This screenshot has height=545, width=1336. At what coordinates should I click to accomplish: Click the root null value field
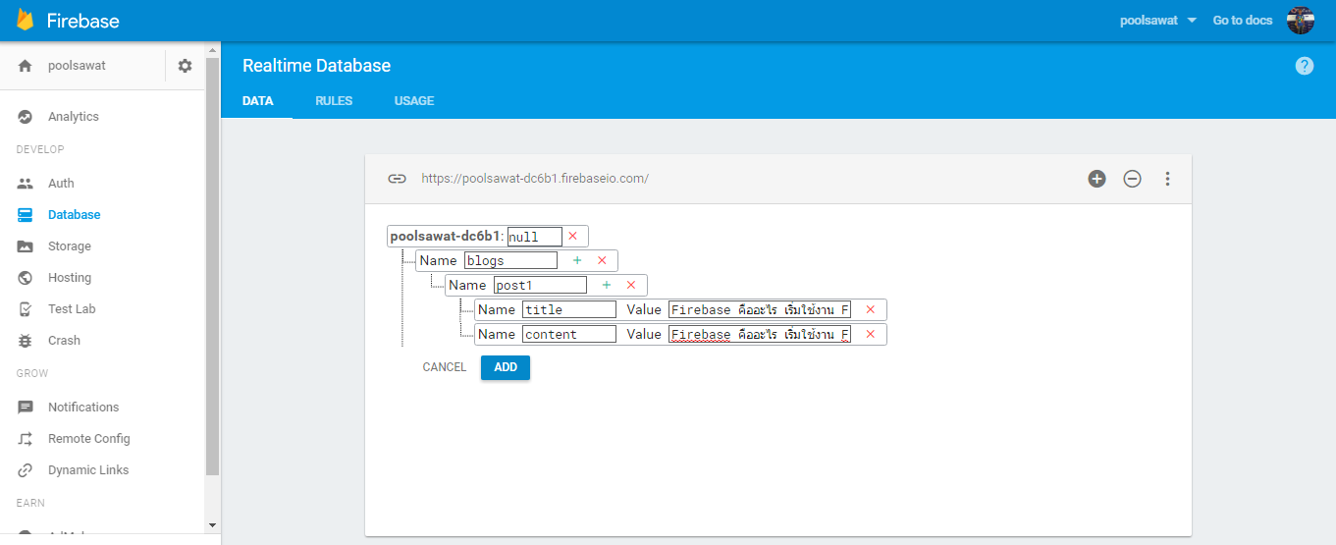tap(535, 236)
